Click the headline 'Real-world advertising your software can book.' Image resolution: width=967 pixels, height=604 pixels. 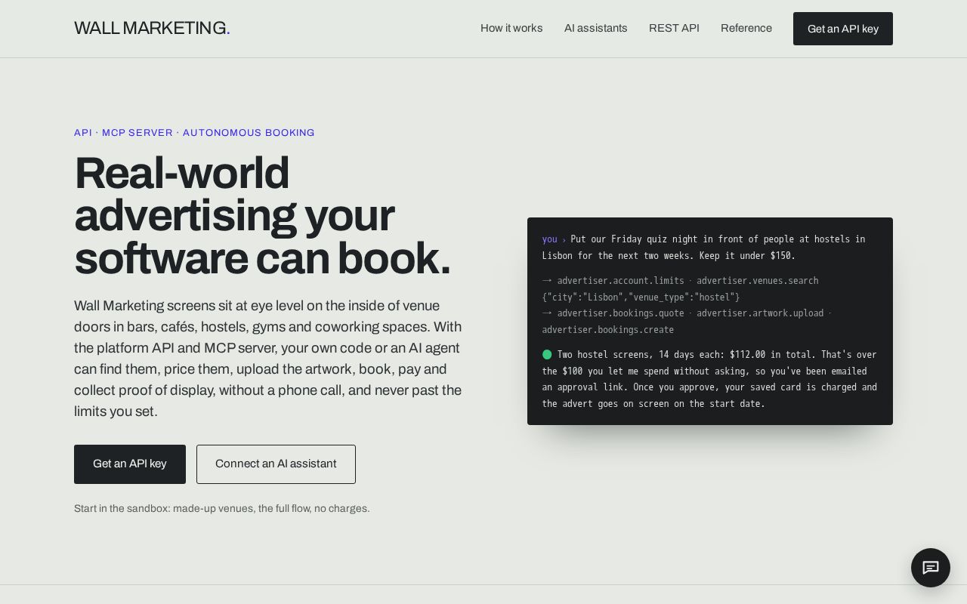point(262,216)
